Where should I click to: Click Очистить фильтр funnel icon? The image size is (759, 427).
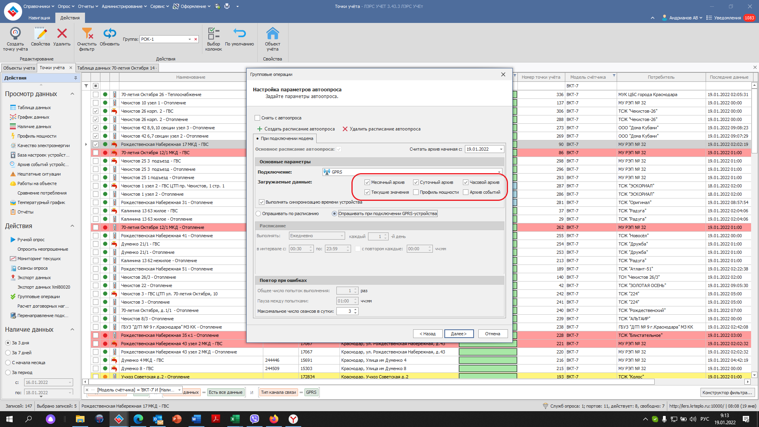(x=87, y=33)
